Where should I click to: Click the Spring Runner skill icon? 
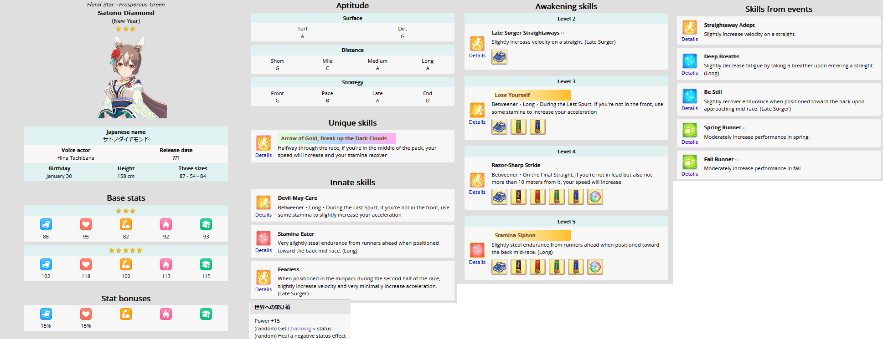(690, 130)
